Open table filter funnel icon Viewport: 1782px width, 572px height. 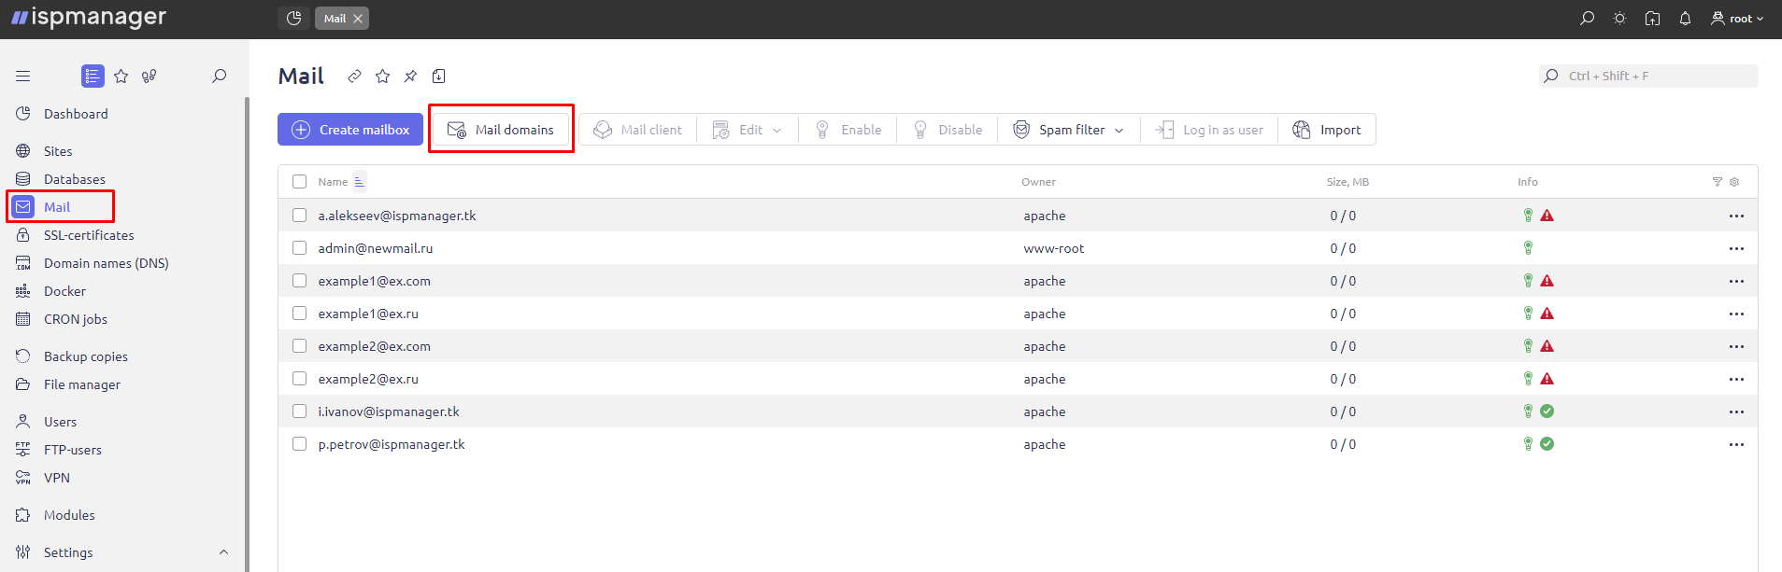pyautogui.click(x=1717, y=182)
